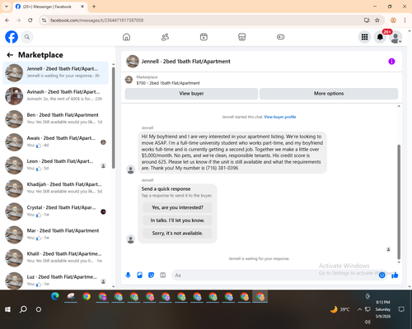Image resolution: width=412 pixels, height=329 pixels.
Task: Open Windows taskbar search
Action: [x=23, y=309]
